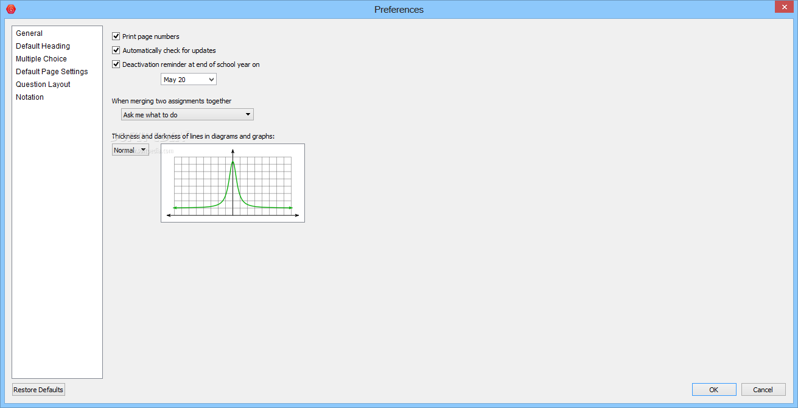Click the red app icon in title bar
This screenshot has height=408, width=798.
pos(10,9)
